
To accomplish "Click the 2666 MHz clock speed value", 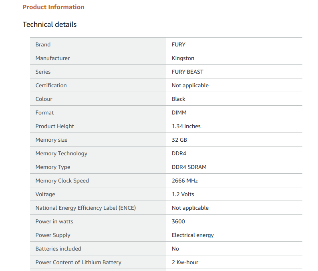I will coord(185,181).
